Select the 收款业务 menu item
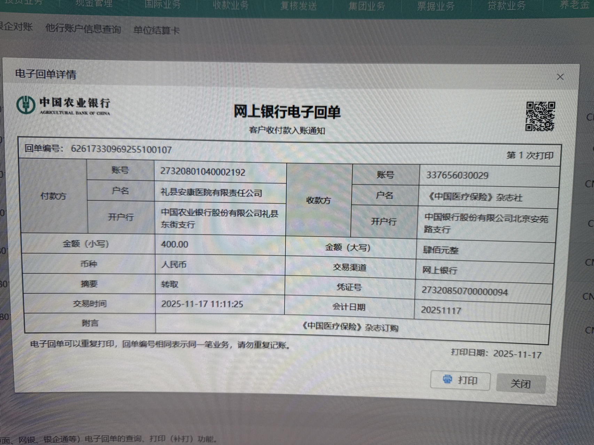This screenshot has width=594, height=445. point(230,5)
